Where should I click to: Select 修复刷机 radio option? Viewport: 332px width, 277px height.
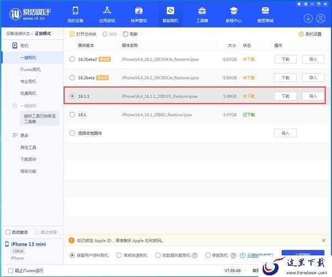[208, 255]
